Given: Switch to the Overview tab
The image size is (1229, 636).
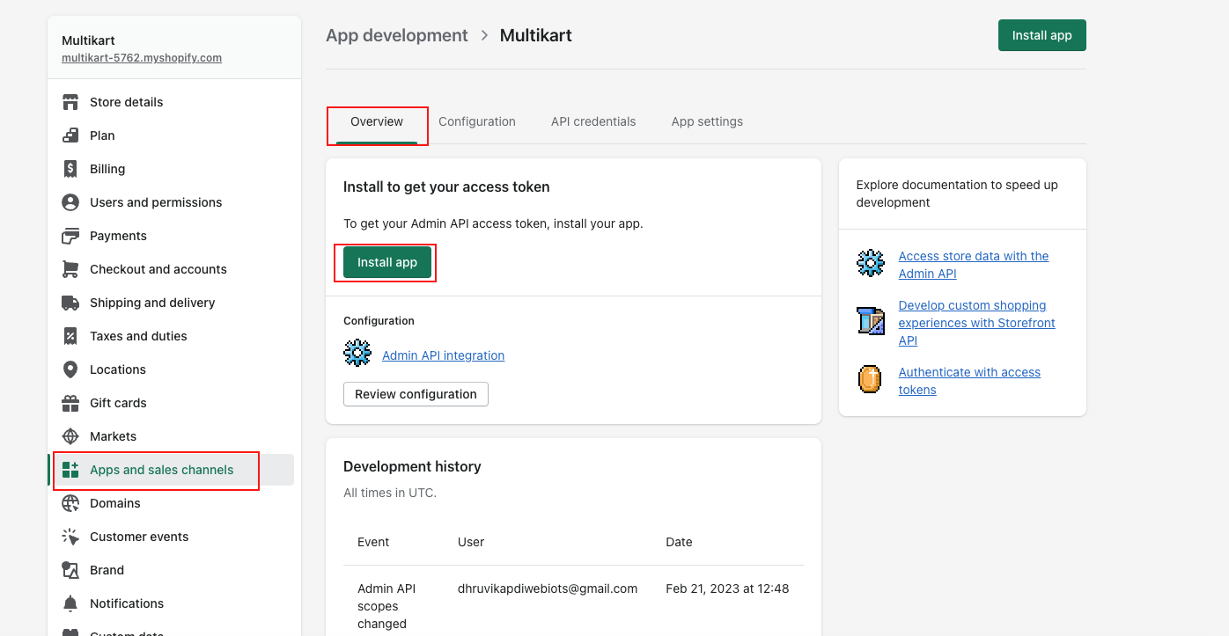Looking at the screenshot, I should click(377, 121).
